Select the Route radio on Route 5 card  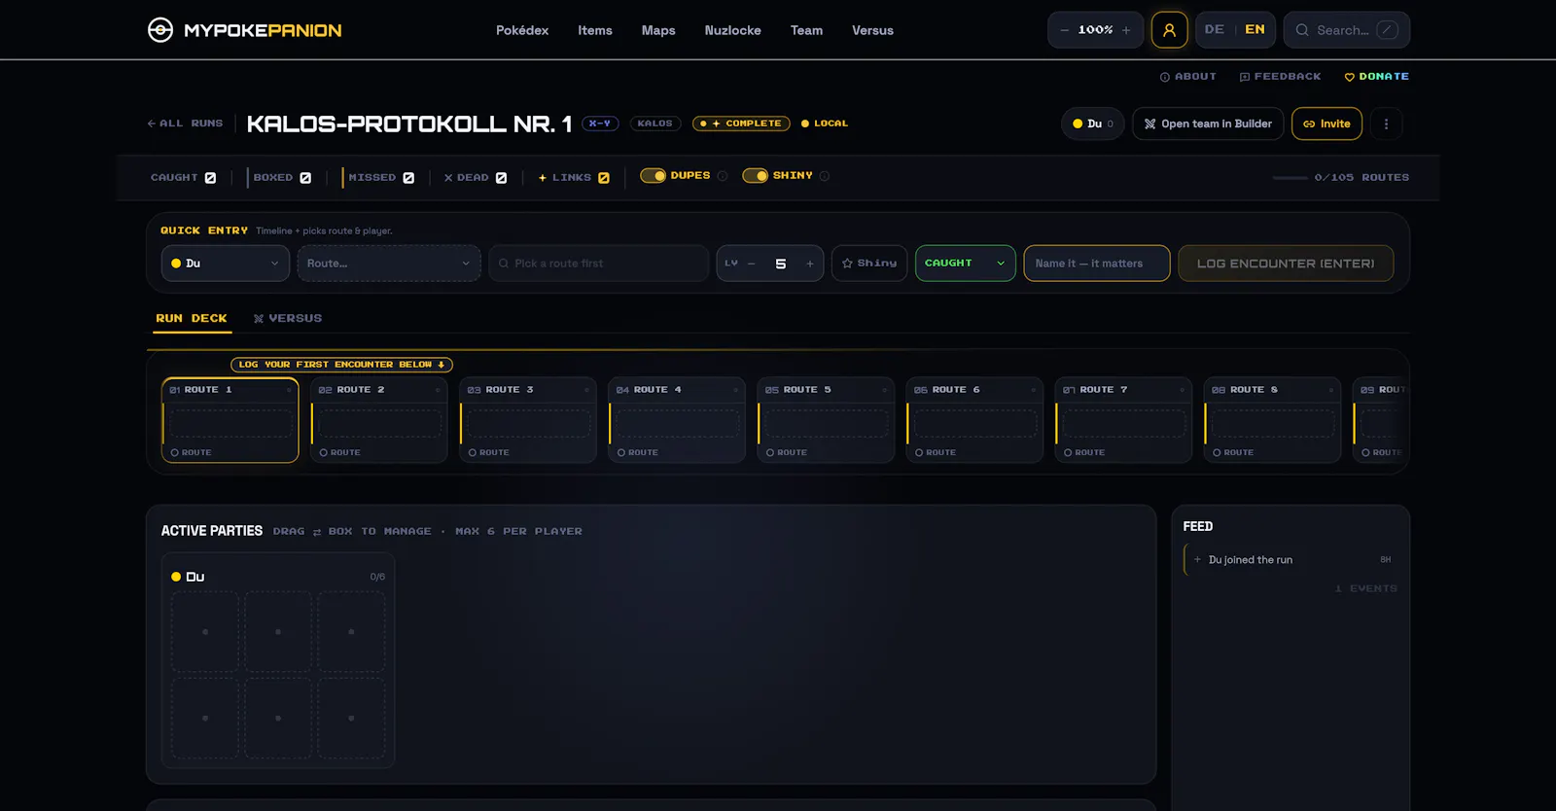tap(770, 453)
